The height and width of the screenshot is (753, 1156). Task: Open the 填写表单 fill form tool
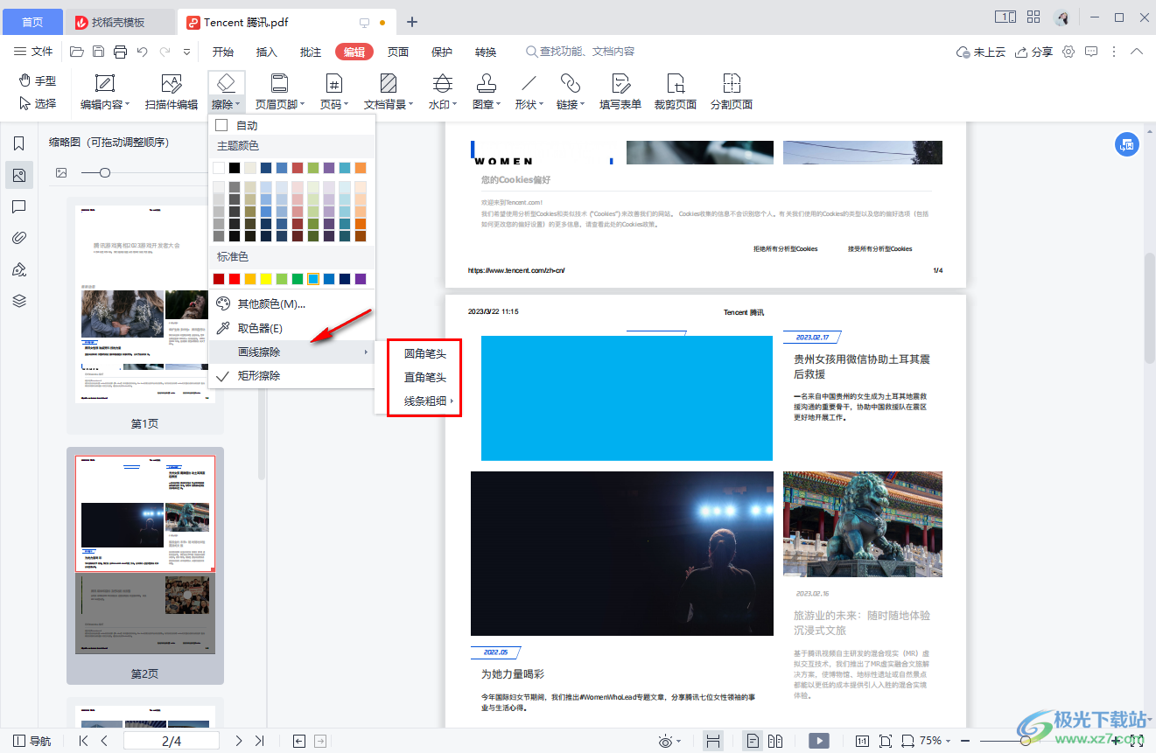(620, 94)
